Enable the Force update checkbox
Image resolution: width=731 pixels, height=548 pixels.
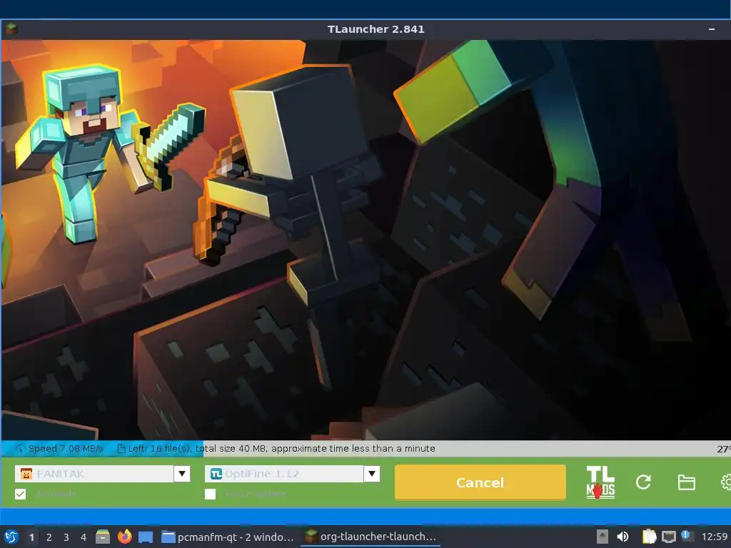click(x=211, y=494)
